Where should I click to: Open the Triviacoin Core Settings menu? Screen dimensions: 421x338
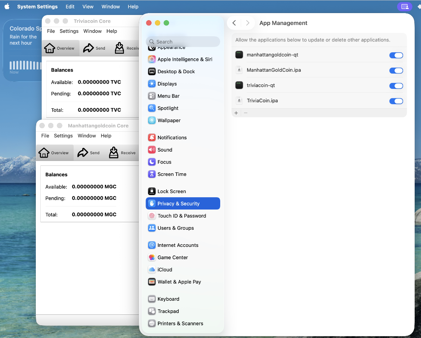click(x=69, y=31)
